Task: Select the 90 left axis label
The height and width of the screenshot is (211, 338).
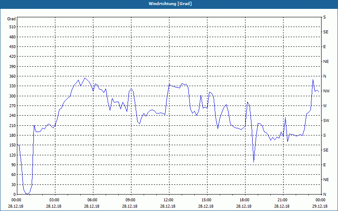Action: pyautogui.click(x=14, y=165)
